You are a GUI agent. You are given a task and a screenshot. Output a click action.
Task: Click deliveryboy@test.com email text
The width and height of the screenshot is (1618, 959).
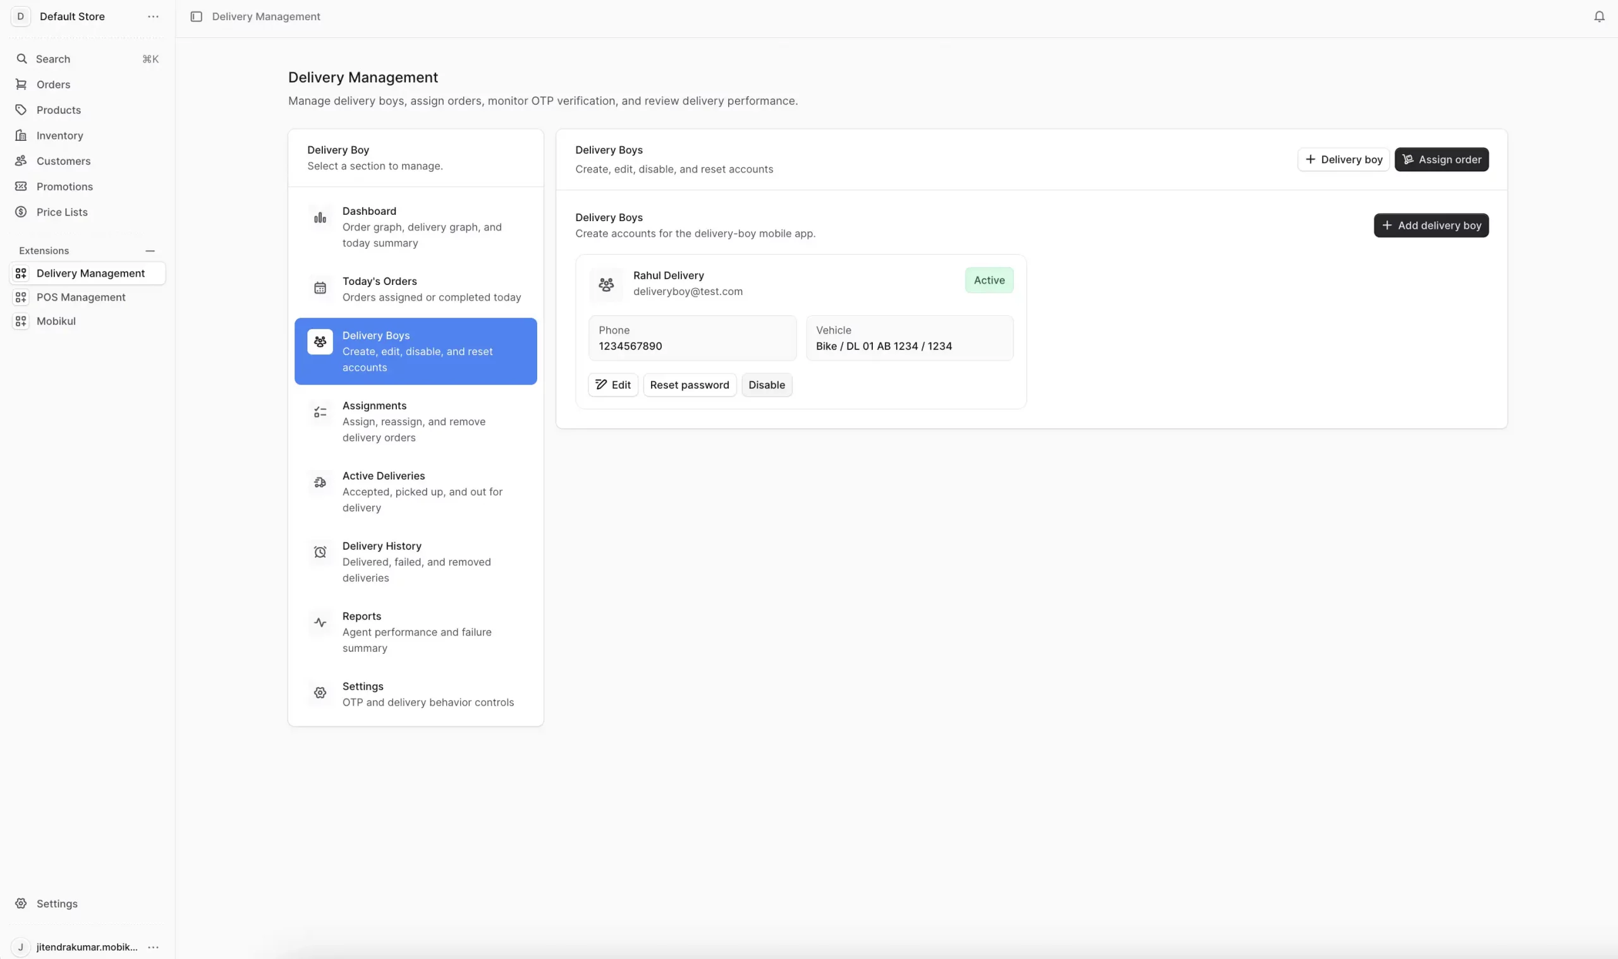(x=688, y=291)
